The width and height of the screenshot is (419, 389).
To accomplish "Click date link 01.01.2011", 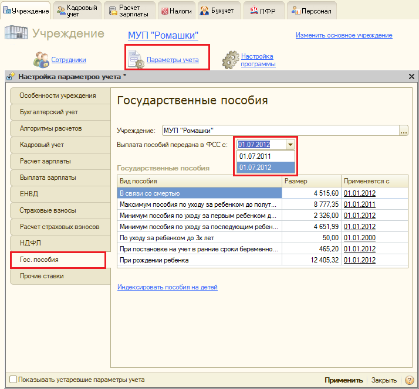I will pyautogui.click(x=359, y=204).
